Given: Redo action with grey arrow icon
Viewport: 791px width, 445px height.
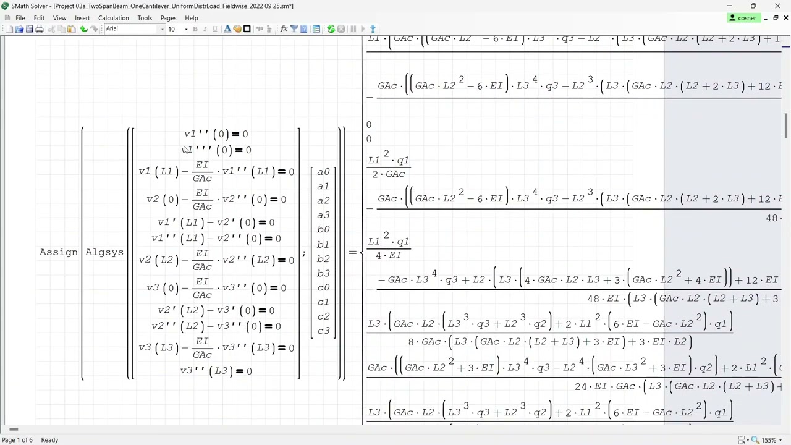Looking at the screenshot, I should tap(93, 29).
